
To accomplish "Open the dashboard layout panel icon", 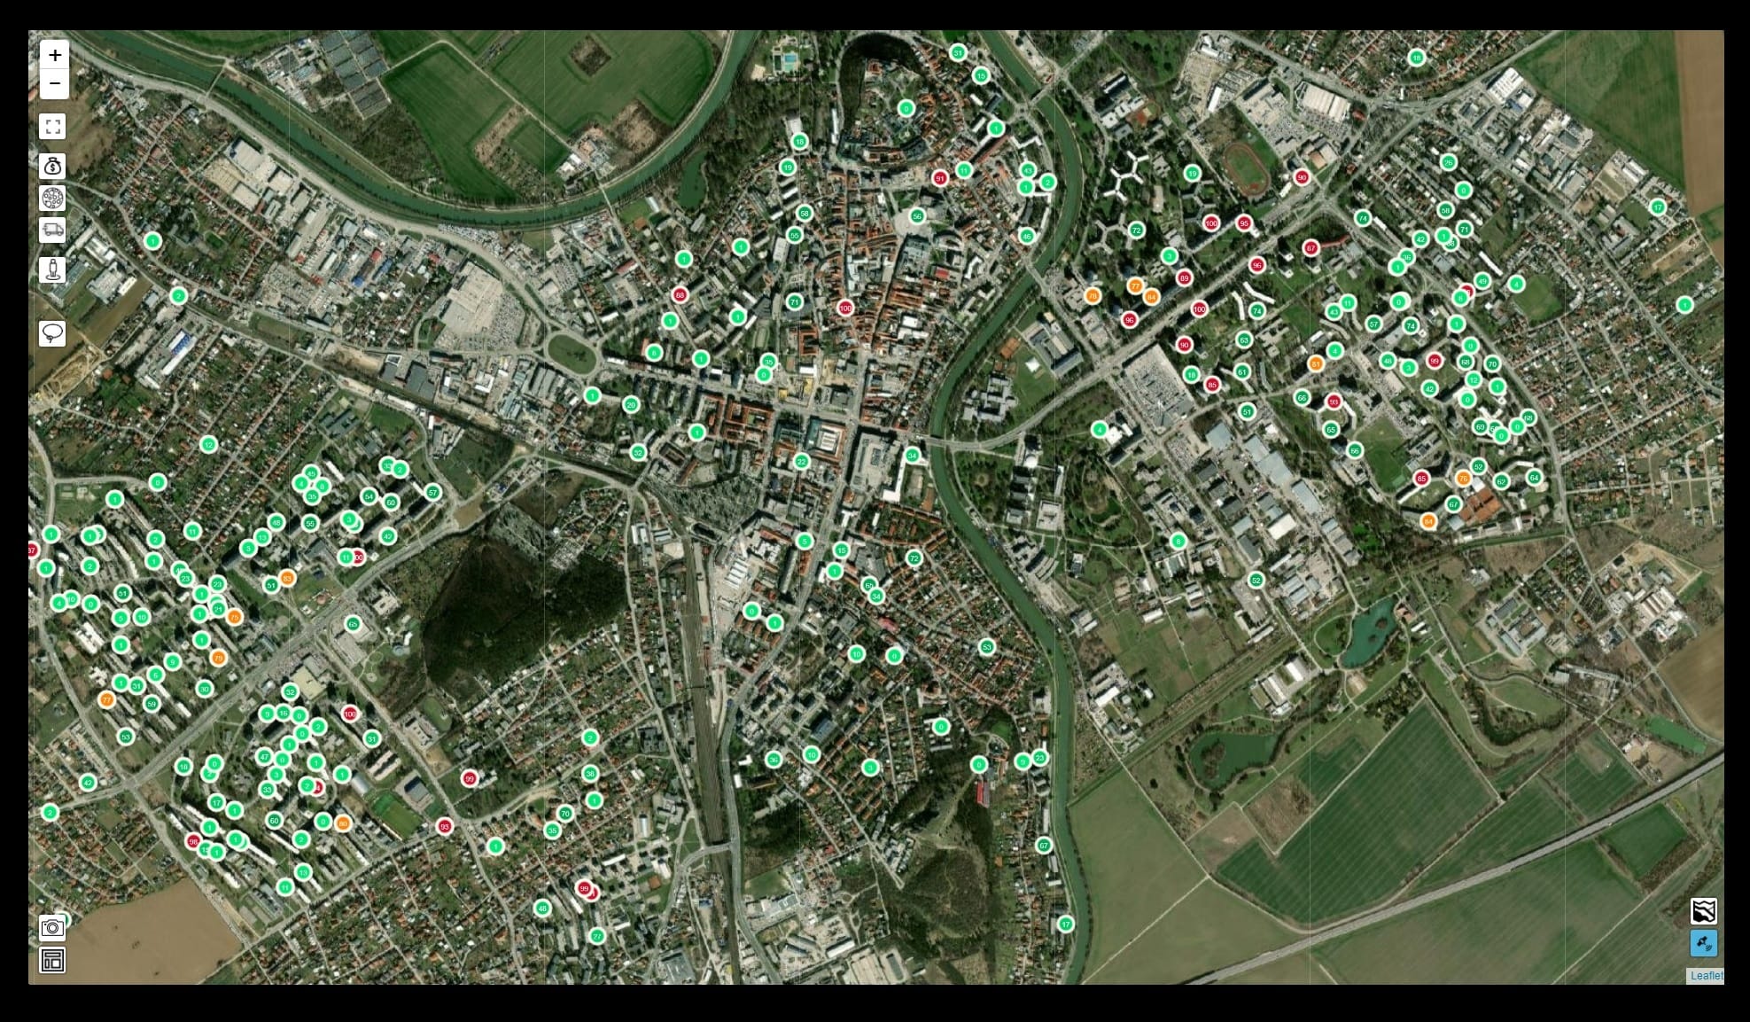I will point(53,960).
